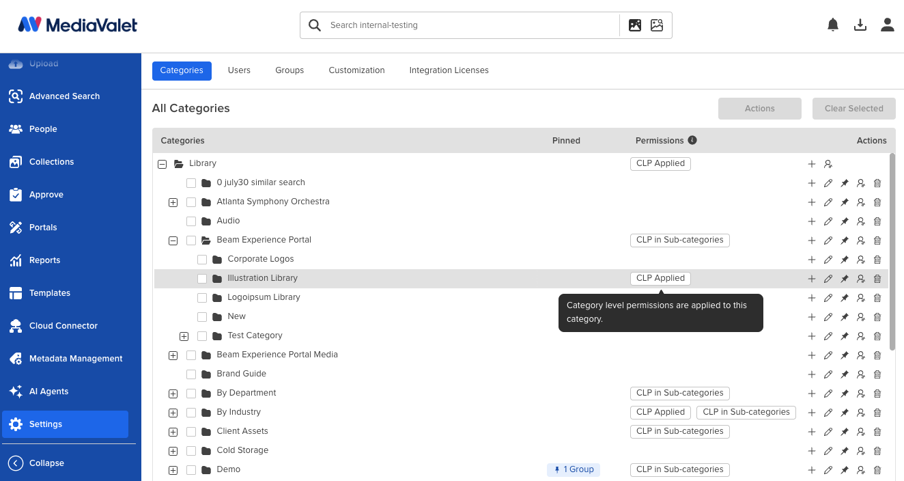Screen dimensions: 904x481
Task: Tick the Demo category checkbox
Action: (191, 470)
